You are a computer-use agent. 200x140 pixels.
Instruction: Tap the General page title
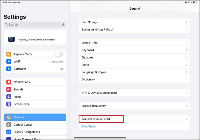[x=135, y=9]
